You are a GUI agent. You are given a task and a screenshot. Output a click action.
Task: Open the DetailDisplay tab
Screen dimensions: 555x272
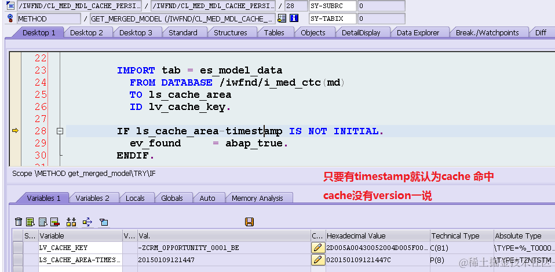pyautogui.click(x=361, y=32)
